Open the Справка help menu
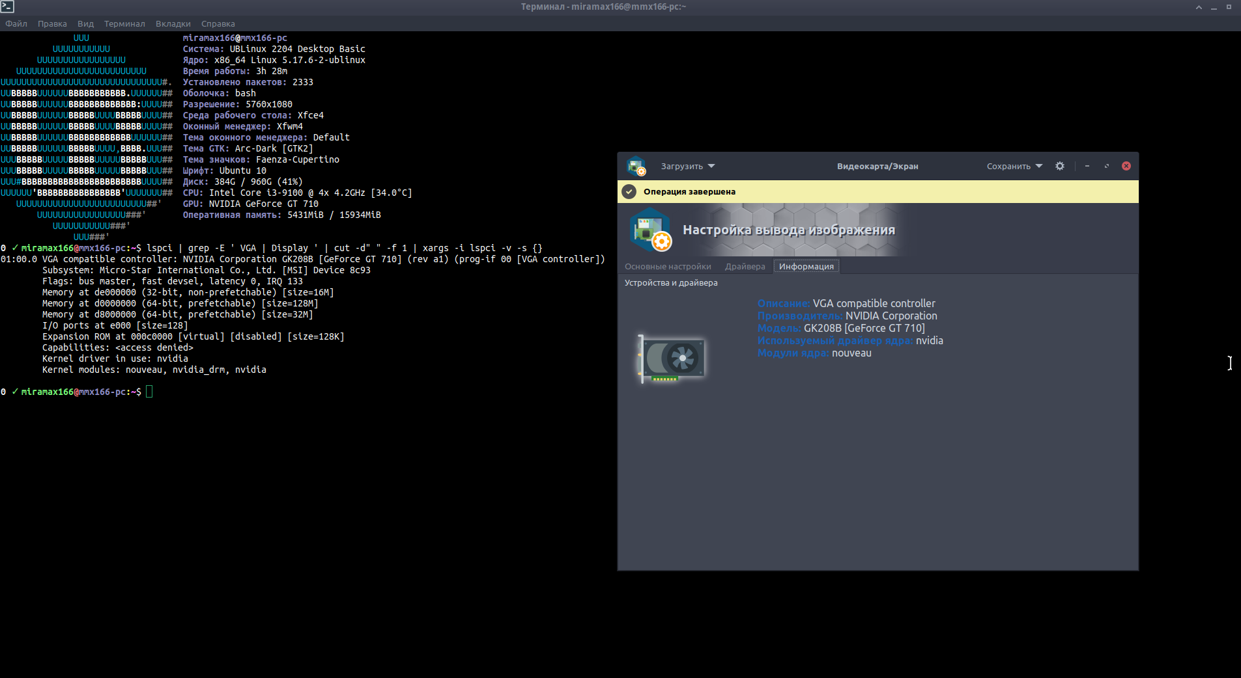Viewport: 1241px width, 678px height. click(218, 23)
